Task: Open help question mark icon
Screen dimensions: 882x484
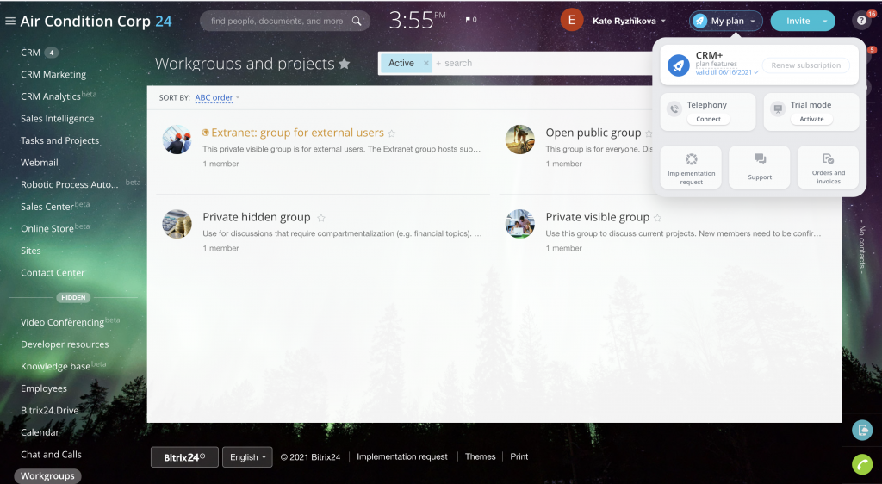Action: pyautogui.click(x=860, y=21)
